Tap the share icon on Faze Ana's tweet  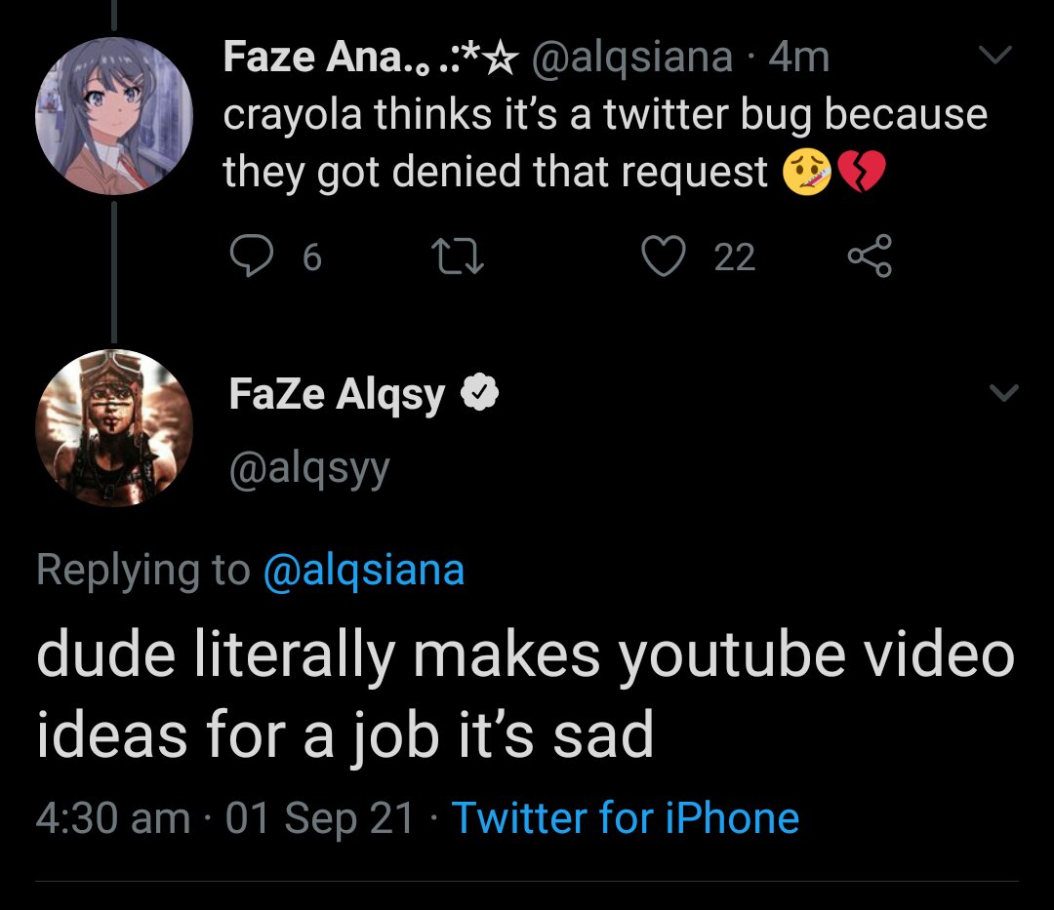tap(869, 257)
